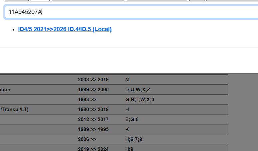Open the ID4/5 2021>>2026 ID.4/ID.5 (Local) link

(65, 29)
